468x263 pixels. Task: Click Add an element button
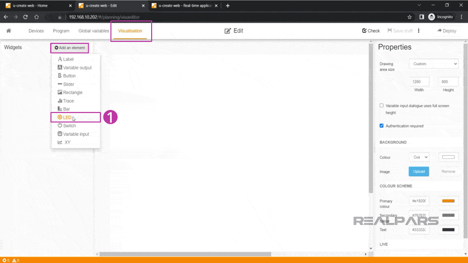point(70,48)
